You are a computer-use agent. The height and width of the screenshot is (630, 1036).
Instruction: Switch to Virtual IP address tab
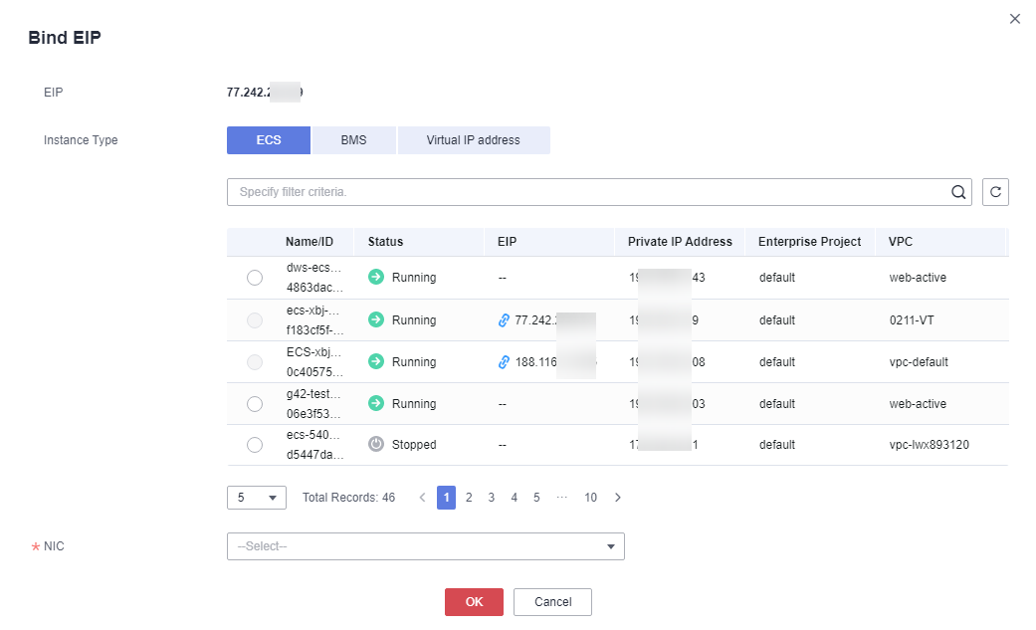coord(473,140)
